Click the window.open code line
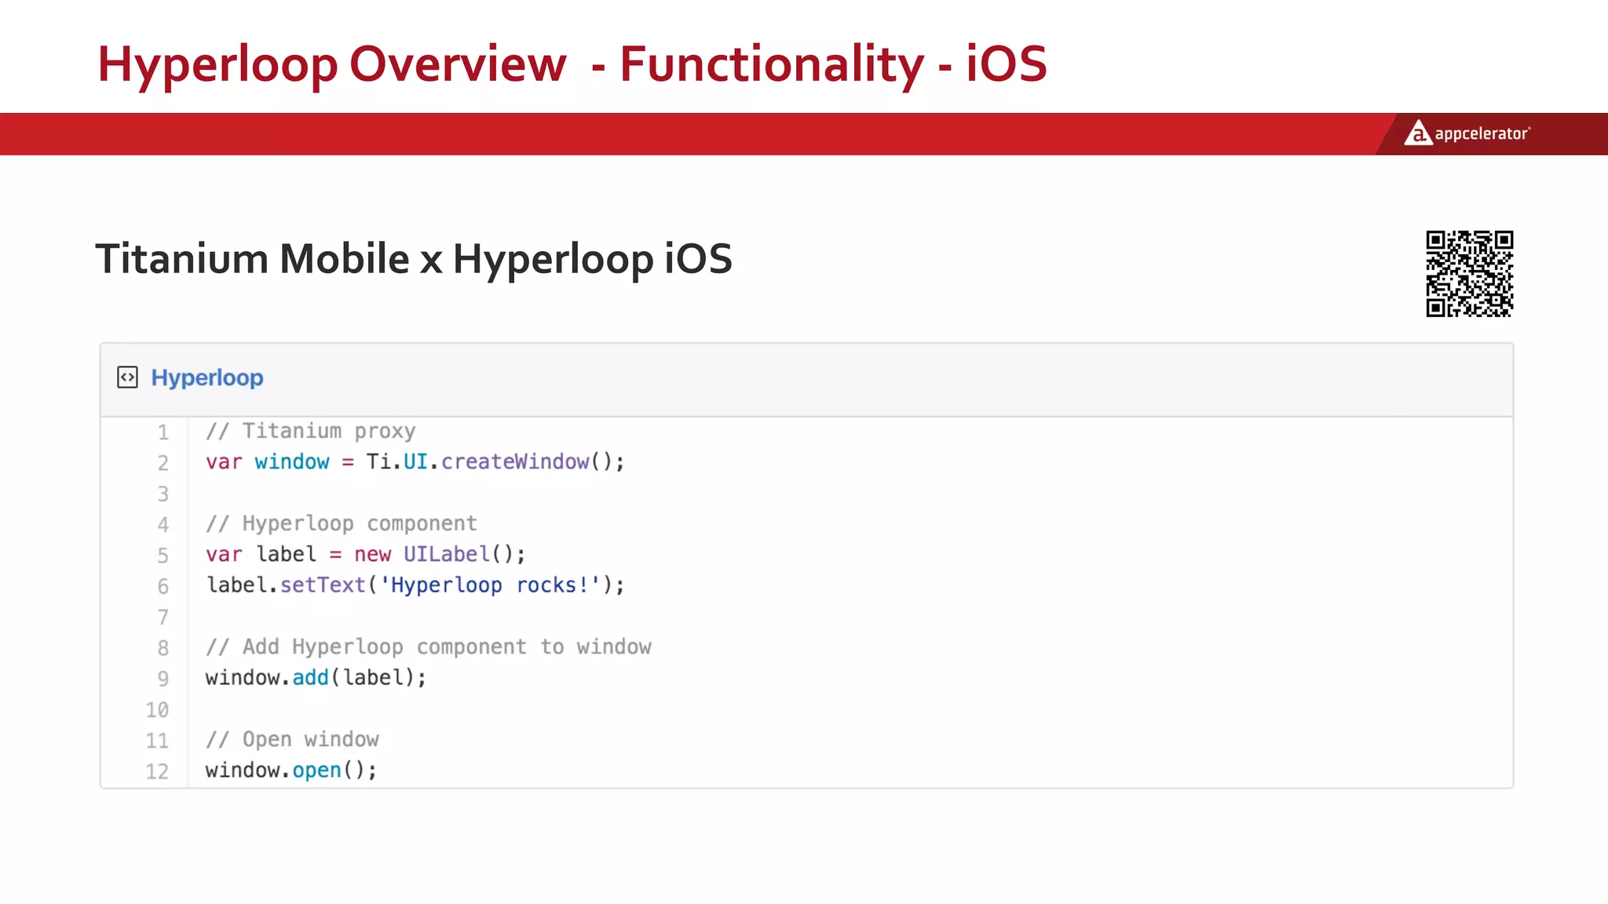Viewport: 1608px width, 904px height. pos(291,770)
